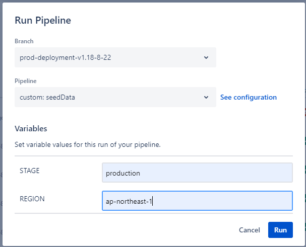This screenshot has height=247, width=306.
Task: Cancel the Run Pipeline dialog
Action: tap(249, 230)
